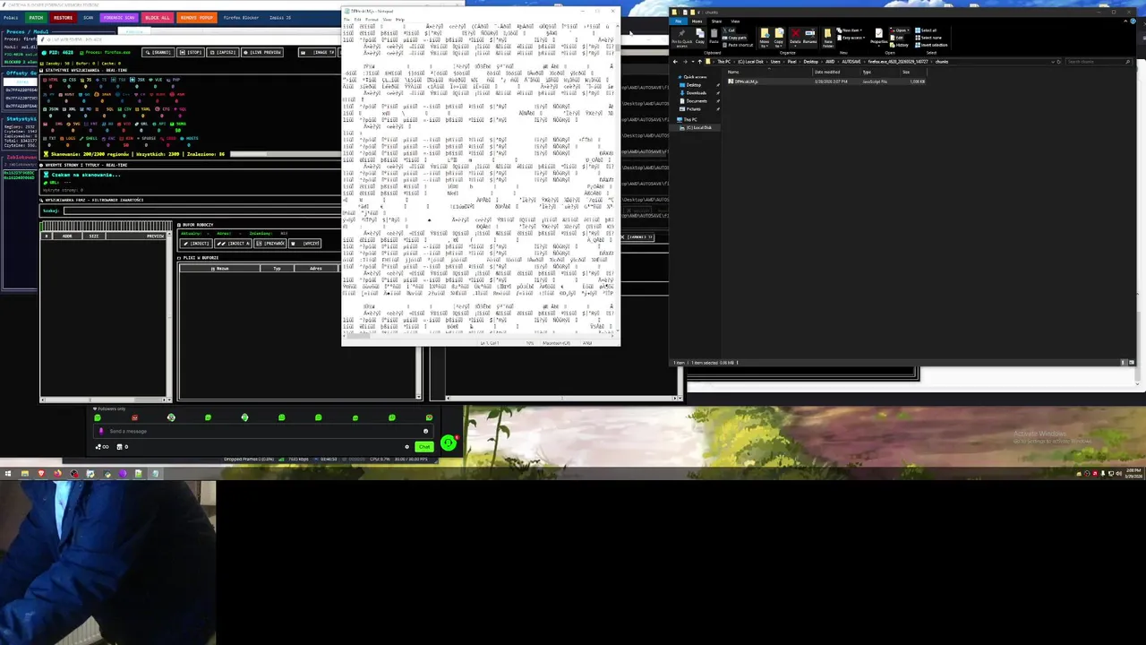Click History in the Explorer Open group
The height and width of the screenshot is (645, 1146).
(x=899, y=45)
